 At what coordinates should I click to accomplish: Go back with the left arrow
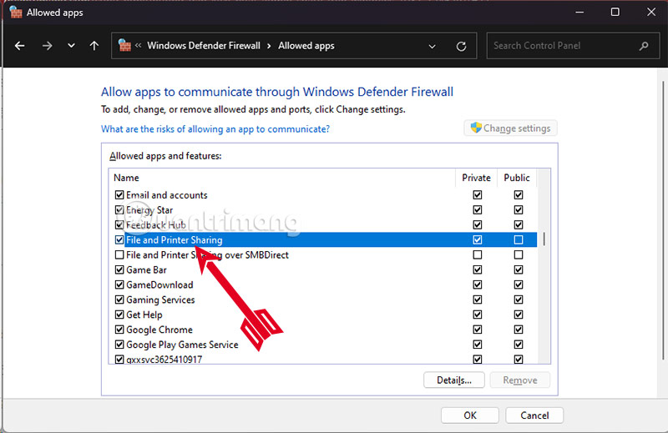(x=19, y=46)
